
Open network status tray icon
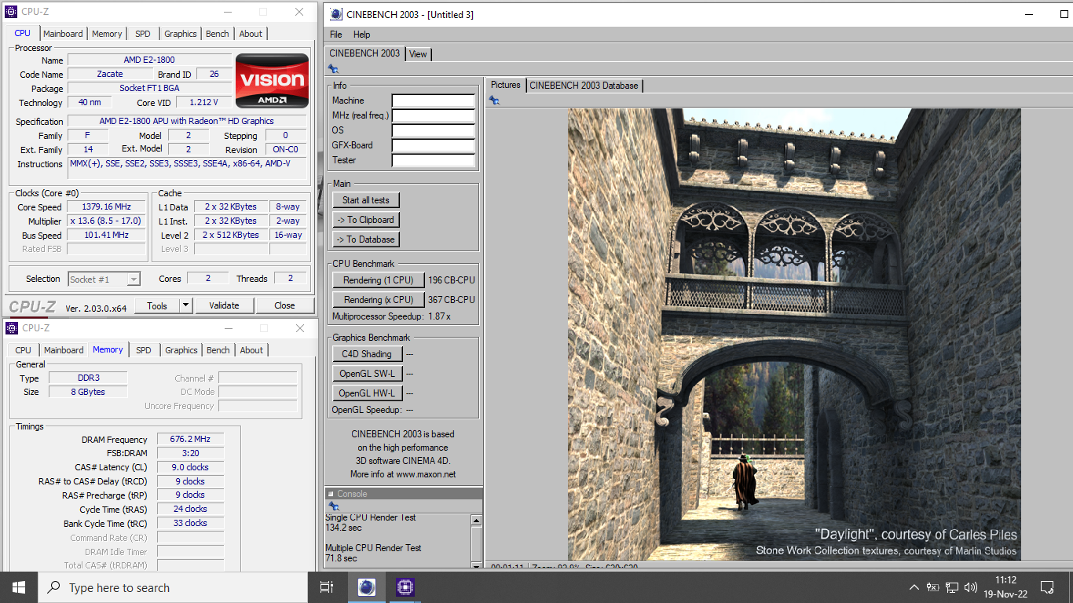952,587
